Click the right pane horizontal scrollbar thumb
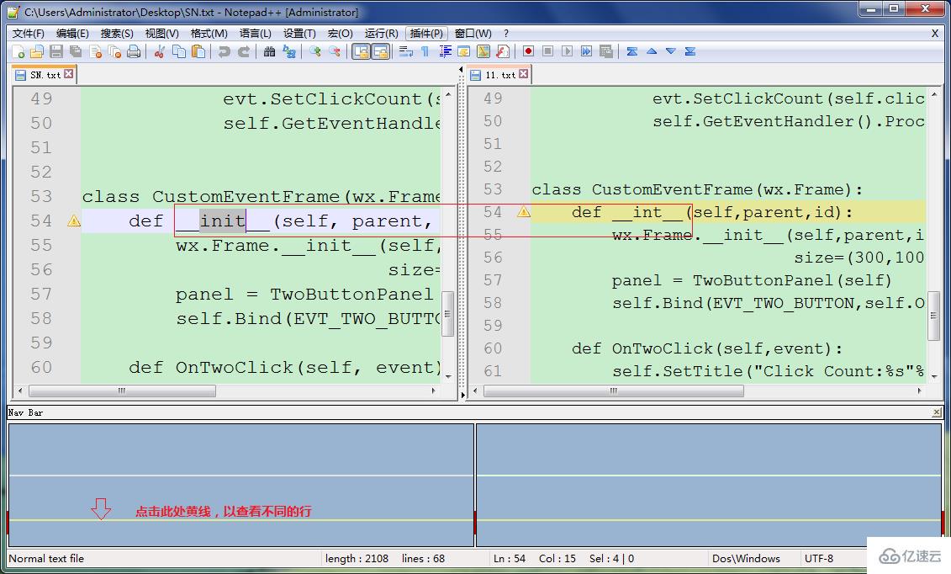Screen dimensions: 951x574 614,391
